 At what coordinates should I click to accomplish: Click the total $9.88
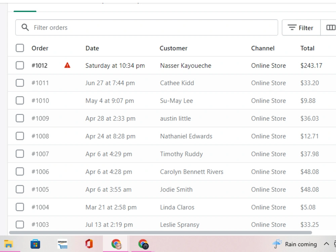pos(308,101)
